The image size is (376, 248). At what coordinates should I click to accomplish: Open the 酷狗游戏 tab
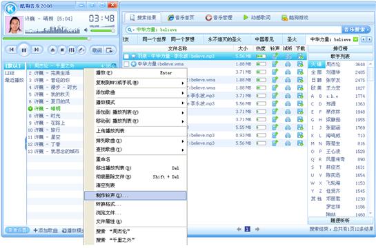point(295,17)
